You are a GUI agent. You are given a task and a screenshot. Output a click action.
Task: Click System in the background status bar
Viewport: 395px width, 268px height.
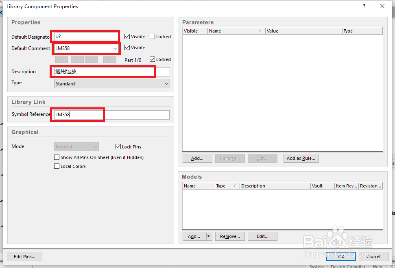pos(316,266)
